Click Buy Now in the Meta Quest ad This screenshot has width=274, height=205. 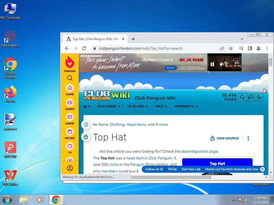[170, 68]
